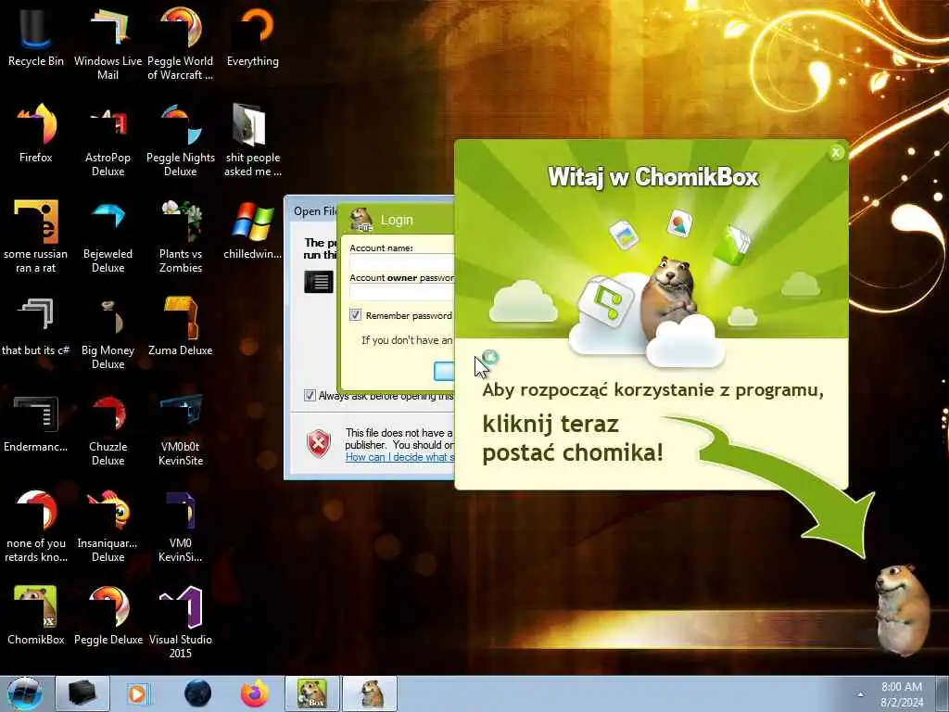The image size is (949, 712).
Task: Select Zuma Deluxe desktop icon
Action: (x=181, y=327)
